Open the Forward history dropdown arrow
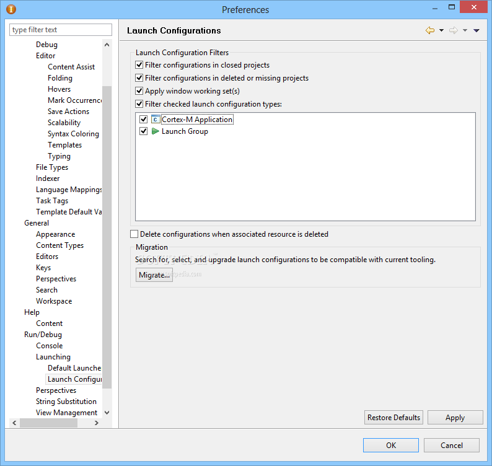The width and height of the screenshot is (492, 466). 465,30
